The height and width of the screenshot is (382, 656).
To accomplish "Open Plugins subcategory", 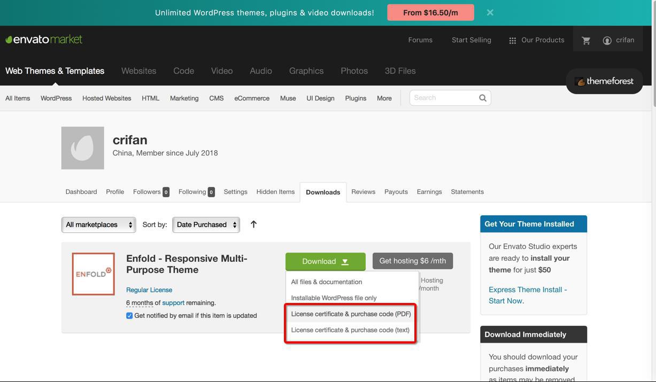I will click(356, 98).
